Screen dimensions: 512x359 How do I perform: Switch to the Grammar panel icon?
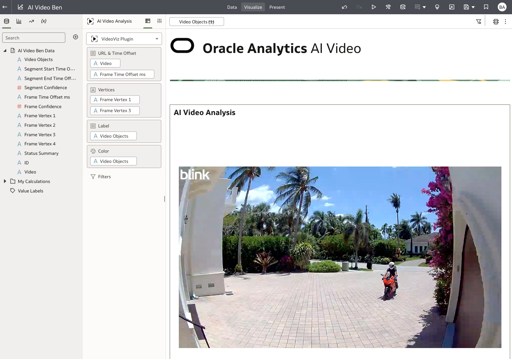pyautogui.click(x=148, y=21)
